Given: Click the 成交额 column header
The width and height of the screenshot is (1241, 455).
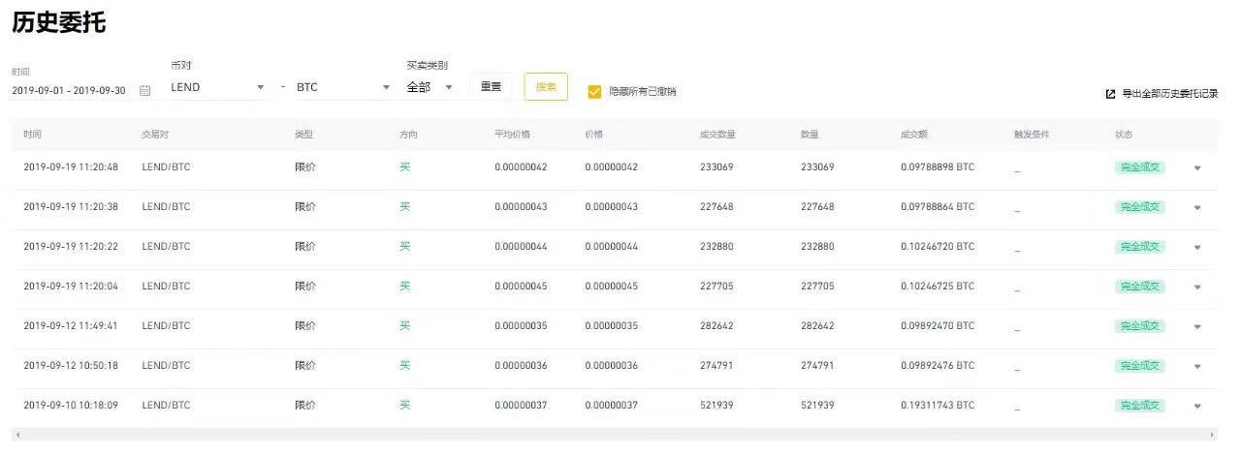Looking at the screenshot, I should click(914, 134).
